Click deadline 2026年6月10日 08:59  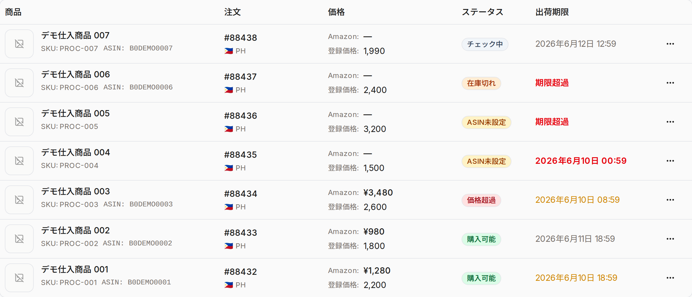(x=578, y=200)
